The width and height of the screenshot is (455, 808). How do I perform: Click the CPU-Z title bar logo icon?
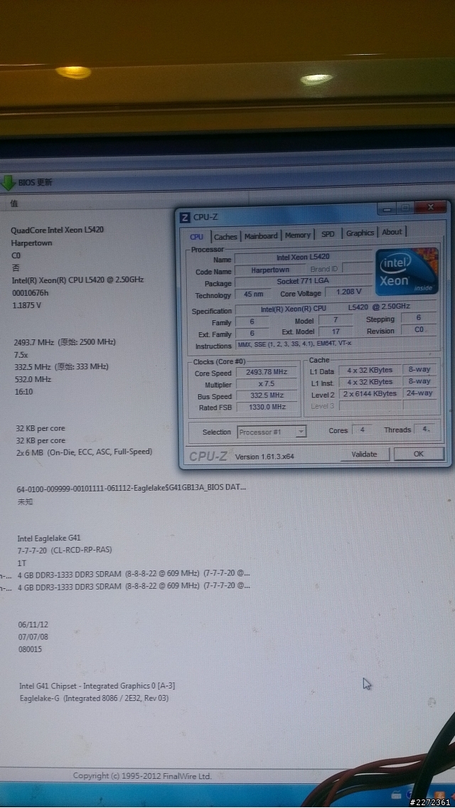click(185, 217)
